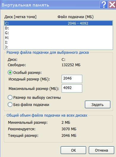Click the Отмена button
This screenshot has width=116, height=157.
(101, 150)
